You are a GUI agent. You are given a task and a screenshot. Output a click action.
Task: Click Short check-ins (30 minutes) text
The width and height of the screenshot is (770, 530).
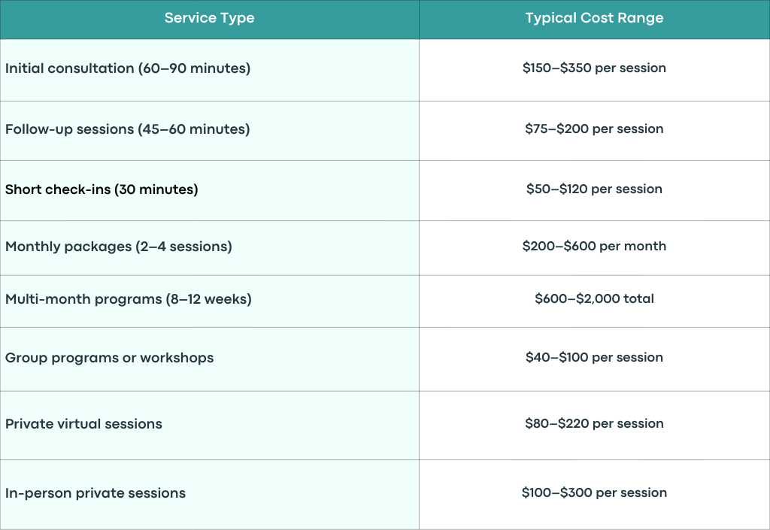tap(102, 189)
